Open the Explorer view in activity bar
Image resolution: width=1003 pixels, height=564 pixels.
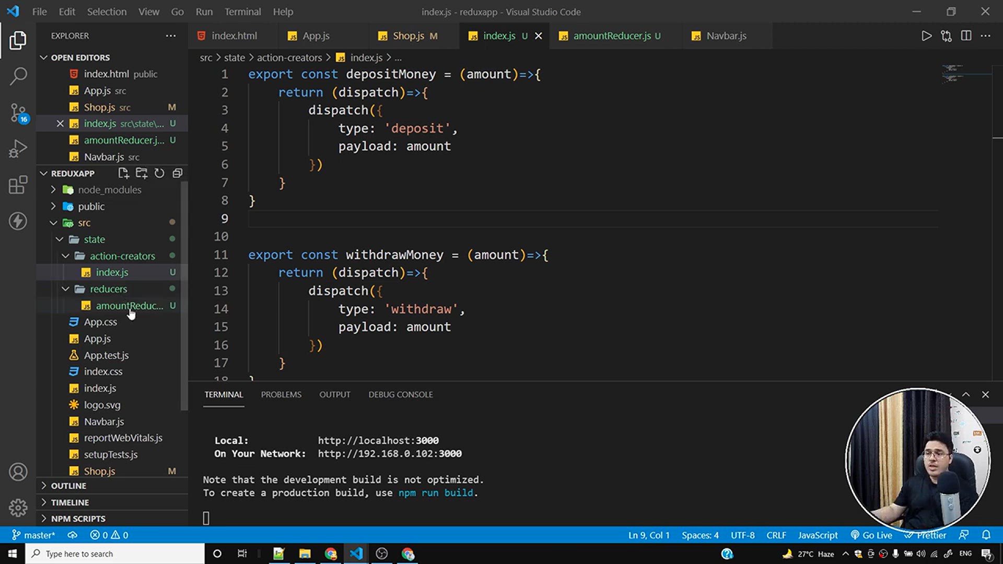tap(18, 40)
